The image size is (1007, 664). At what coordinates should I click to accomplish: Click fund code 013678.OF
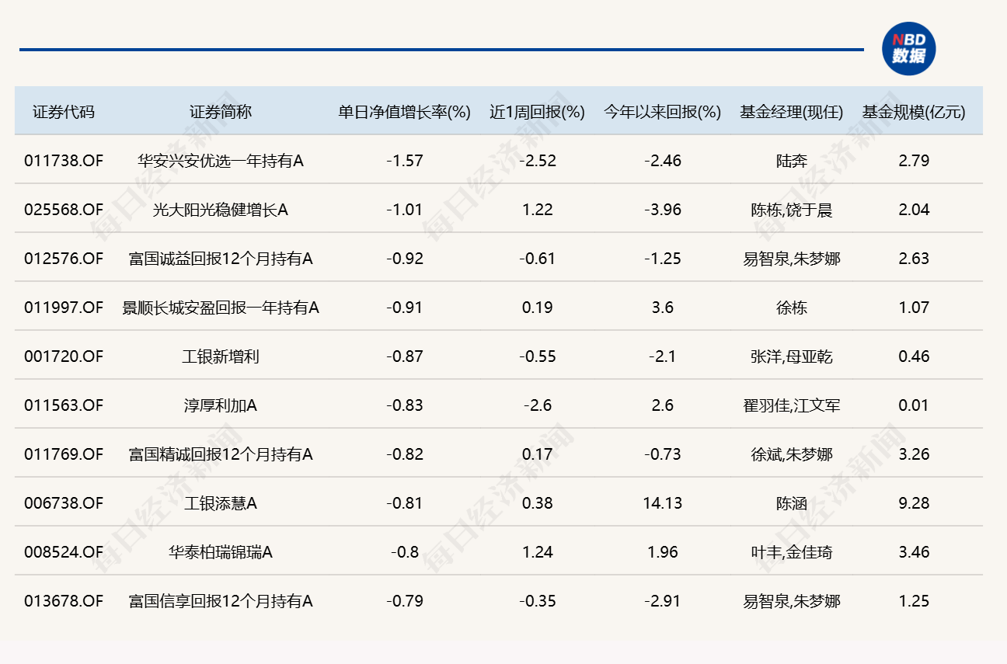pyautogui.click(x=64, y=601)
